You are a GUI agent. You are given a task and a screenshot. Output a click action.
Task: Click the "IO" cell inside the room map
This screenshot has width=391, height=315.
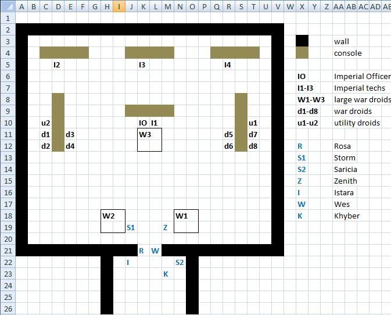click(x=144, y=123)
